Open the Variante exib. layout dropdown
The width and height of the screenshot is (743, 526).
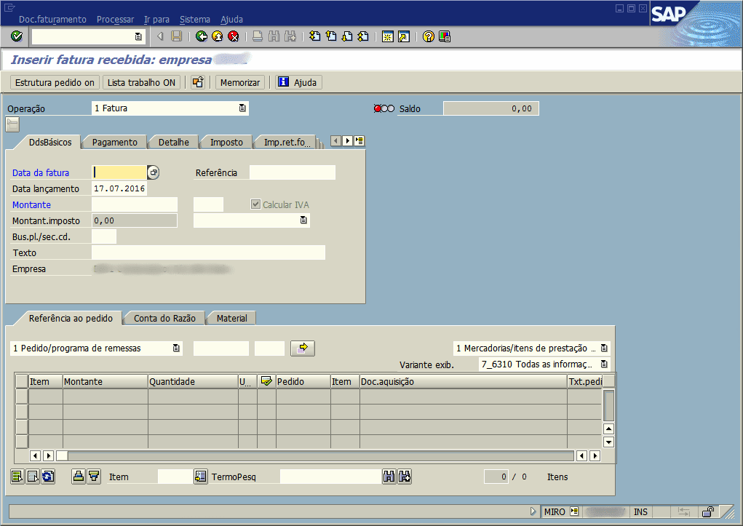coord(604,364)
